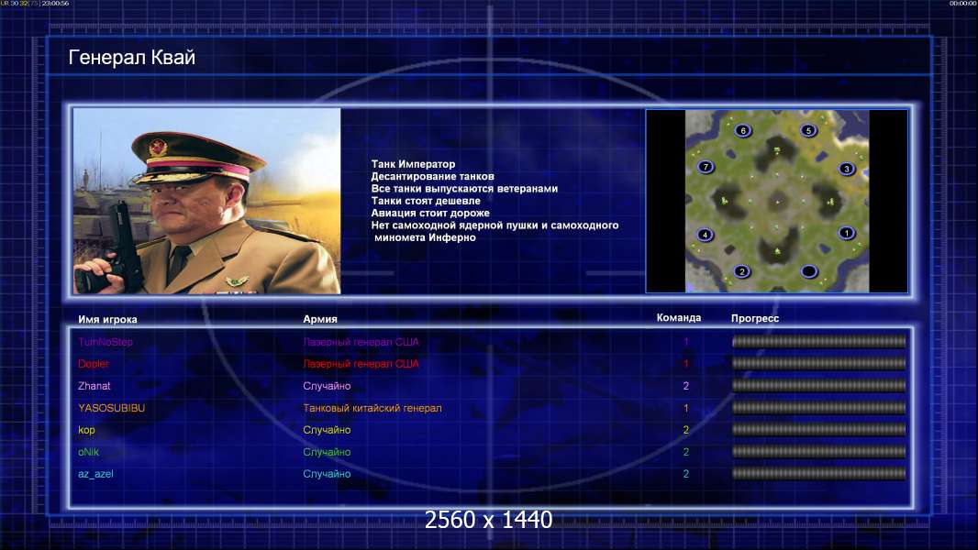The image size is (978, 550).
Task: Click the az_azel progress bar
Action: click(x=818, y=473)
